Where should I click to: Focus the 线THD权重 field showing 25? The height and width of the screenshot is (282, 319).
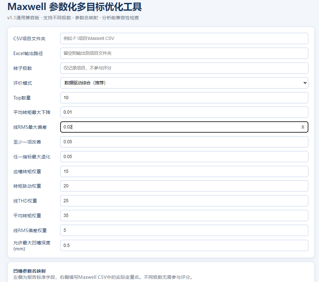[x=184, y=201]
